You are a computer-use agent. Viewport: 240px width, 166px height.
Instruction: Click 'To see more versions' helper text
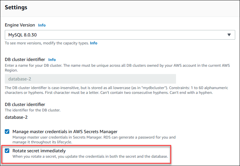point(46,43)
